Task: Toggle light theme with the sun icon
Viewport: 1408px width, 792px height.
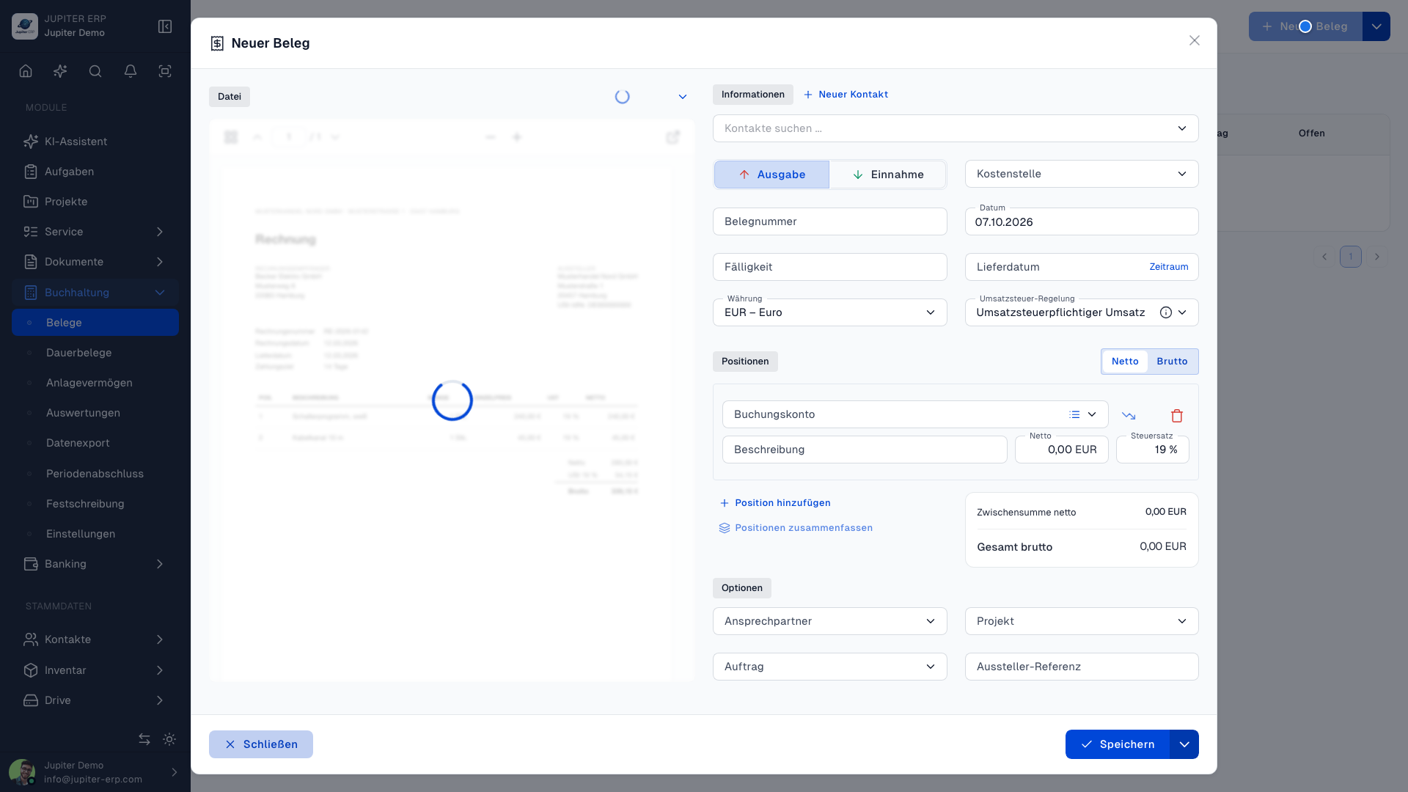Action: tap(169, 739)
